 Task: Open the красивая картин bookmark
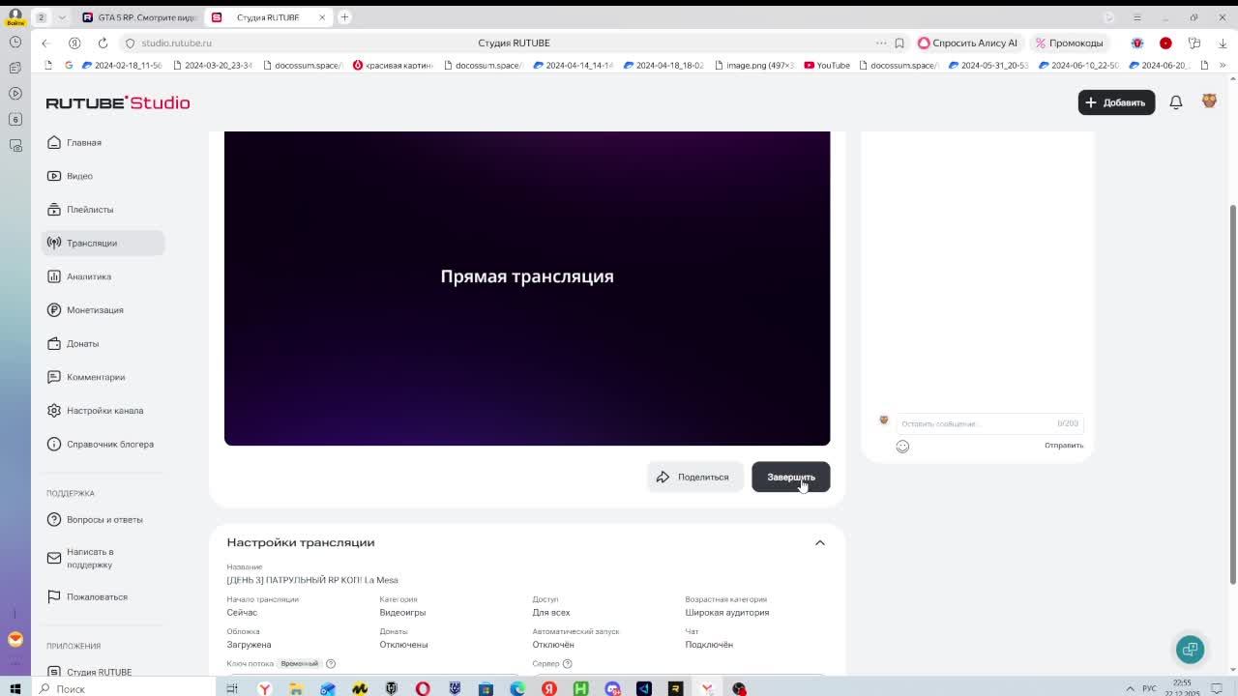tap(393, 65)
